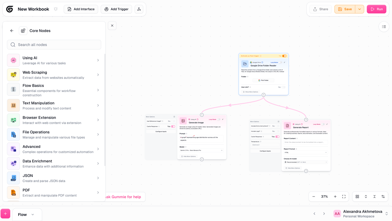Toggle Loop Mode on Google Drive Folder Reader
392x221 pixels.
tap(281, 62)
